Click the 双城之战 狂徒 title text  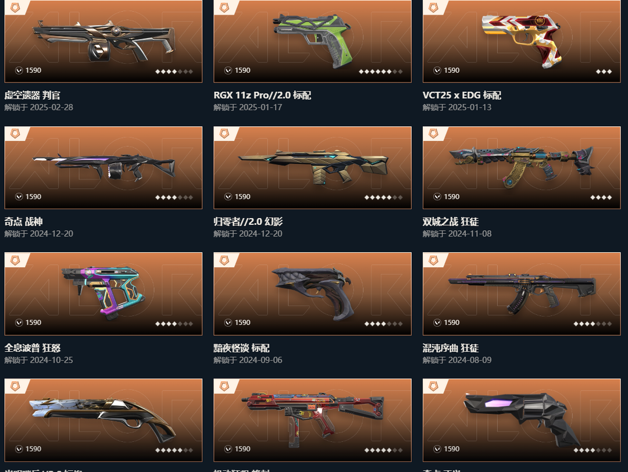451,222
